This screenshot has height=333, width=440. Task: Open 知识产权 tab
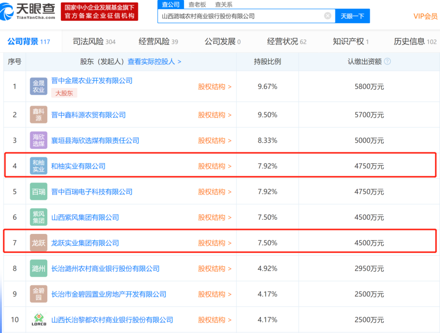351,42
